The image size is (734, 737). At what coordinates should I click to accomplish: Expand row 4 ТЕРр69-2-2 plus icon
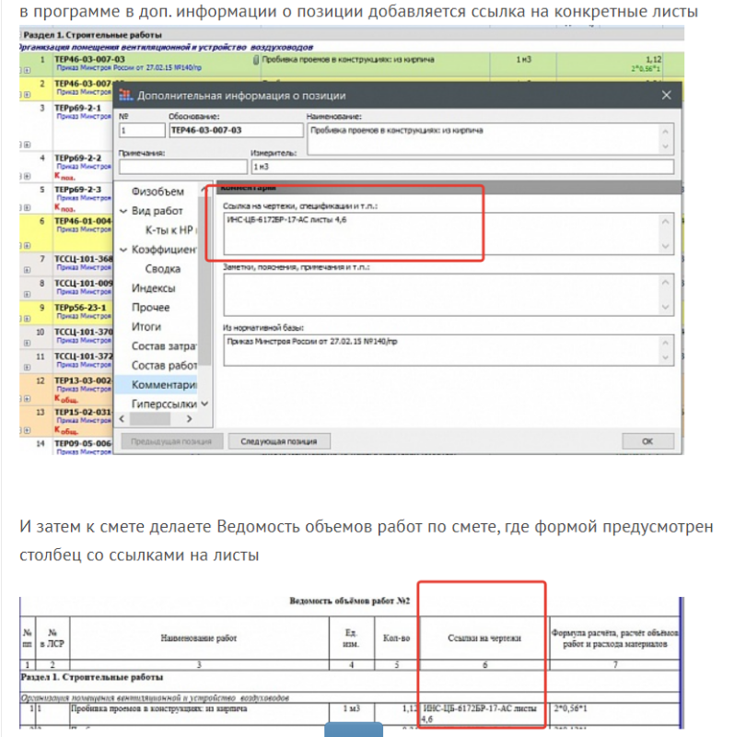pos(28,176)
